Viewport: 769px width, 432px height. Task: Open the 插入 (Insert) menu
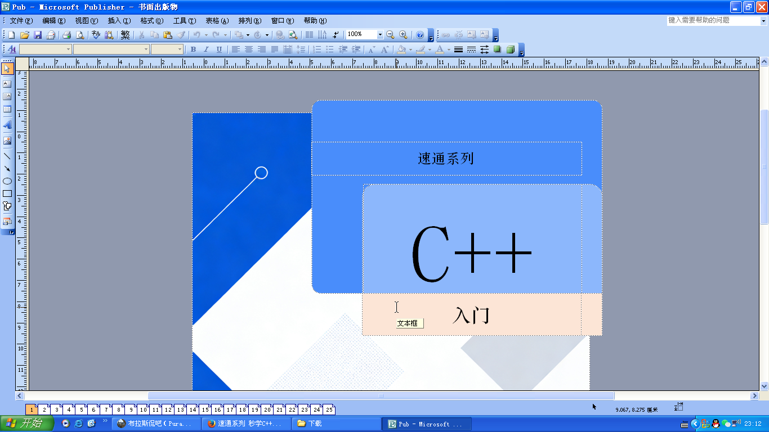119,21
